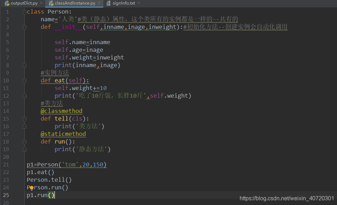Click the '#类方法' comment
The image size is (337, 205).
(x=52, y=103)
